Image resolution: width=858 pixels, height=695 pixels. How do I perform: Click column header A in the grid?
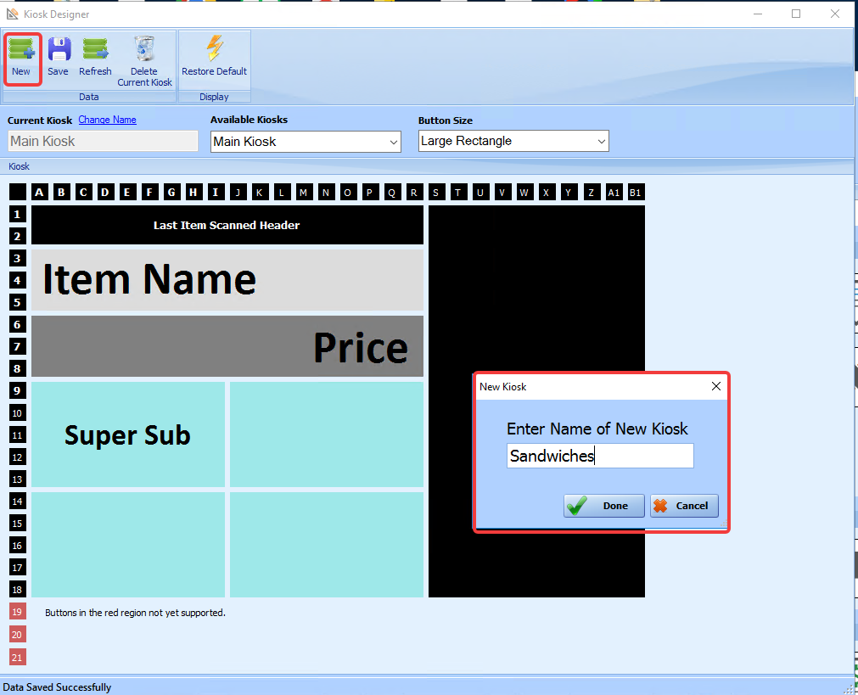[x=39, y=192]
